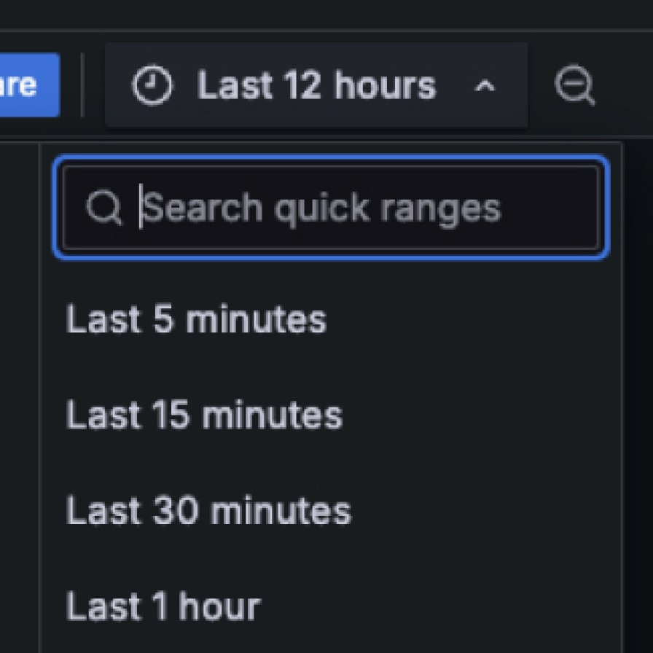Zoom out the dashboard time range

[x=574, y=86]
